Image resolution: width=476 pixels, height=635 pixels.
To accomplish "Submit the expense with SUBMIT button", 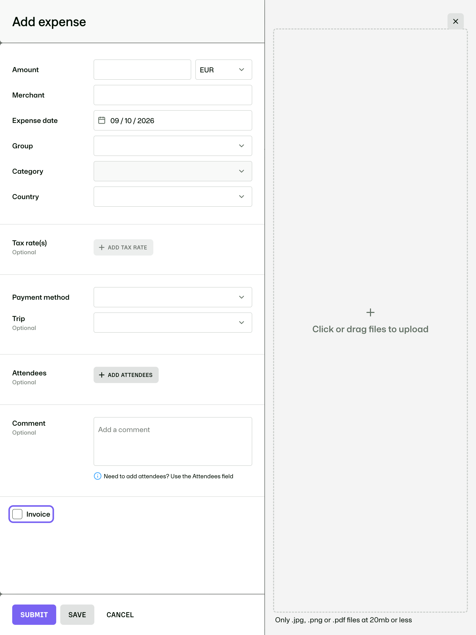I will point(34,615).
